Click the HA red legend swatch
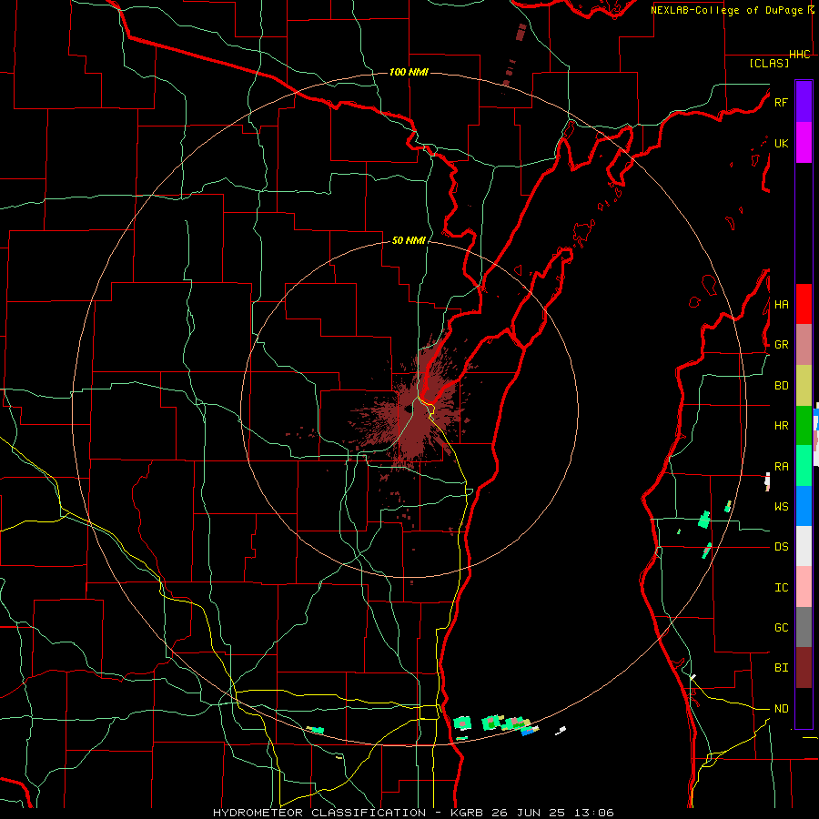 [x=804, y=304]
